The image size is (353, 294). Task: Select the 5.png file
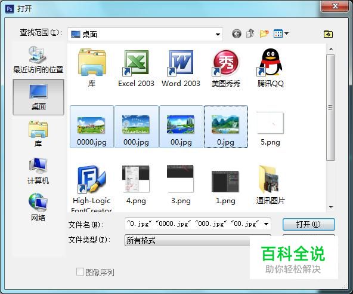[270, 129]
